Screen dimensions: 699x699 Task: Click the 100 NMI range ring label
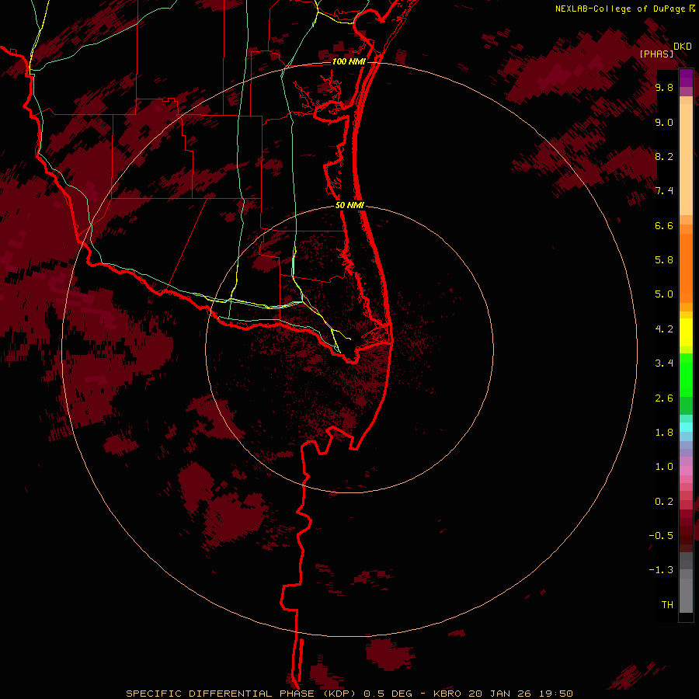tap(349, 61)
